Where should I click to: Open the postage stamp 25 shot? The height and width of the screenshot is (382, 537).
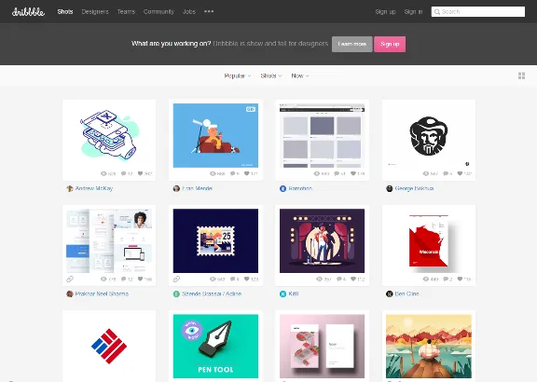pyautogui.click(x=215, y=241)
